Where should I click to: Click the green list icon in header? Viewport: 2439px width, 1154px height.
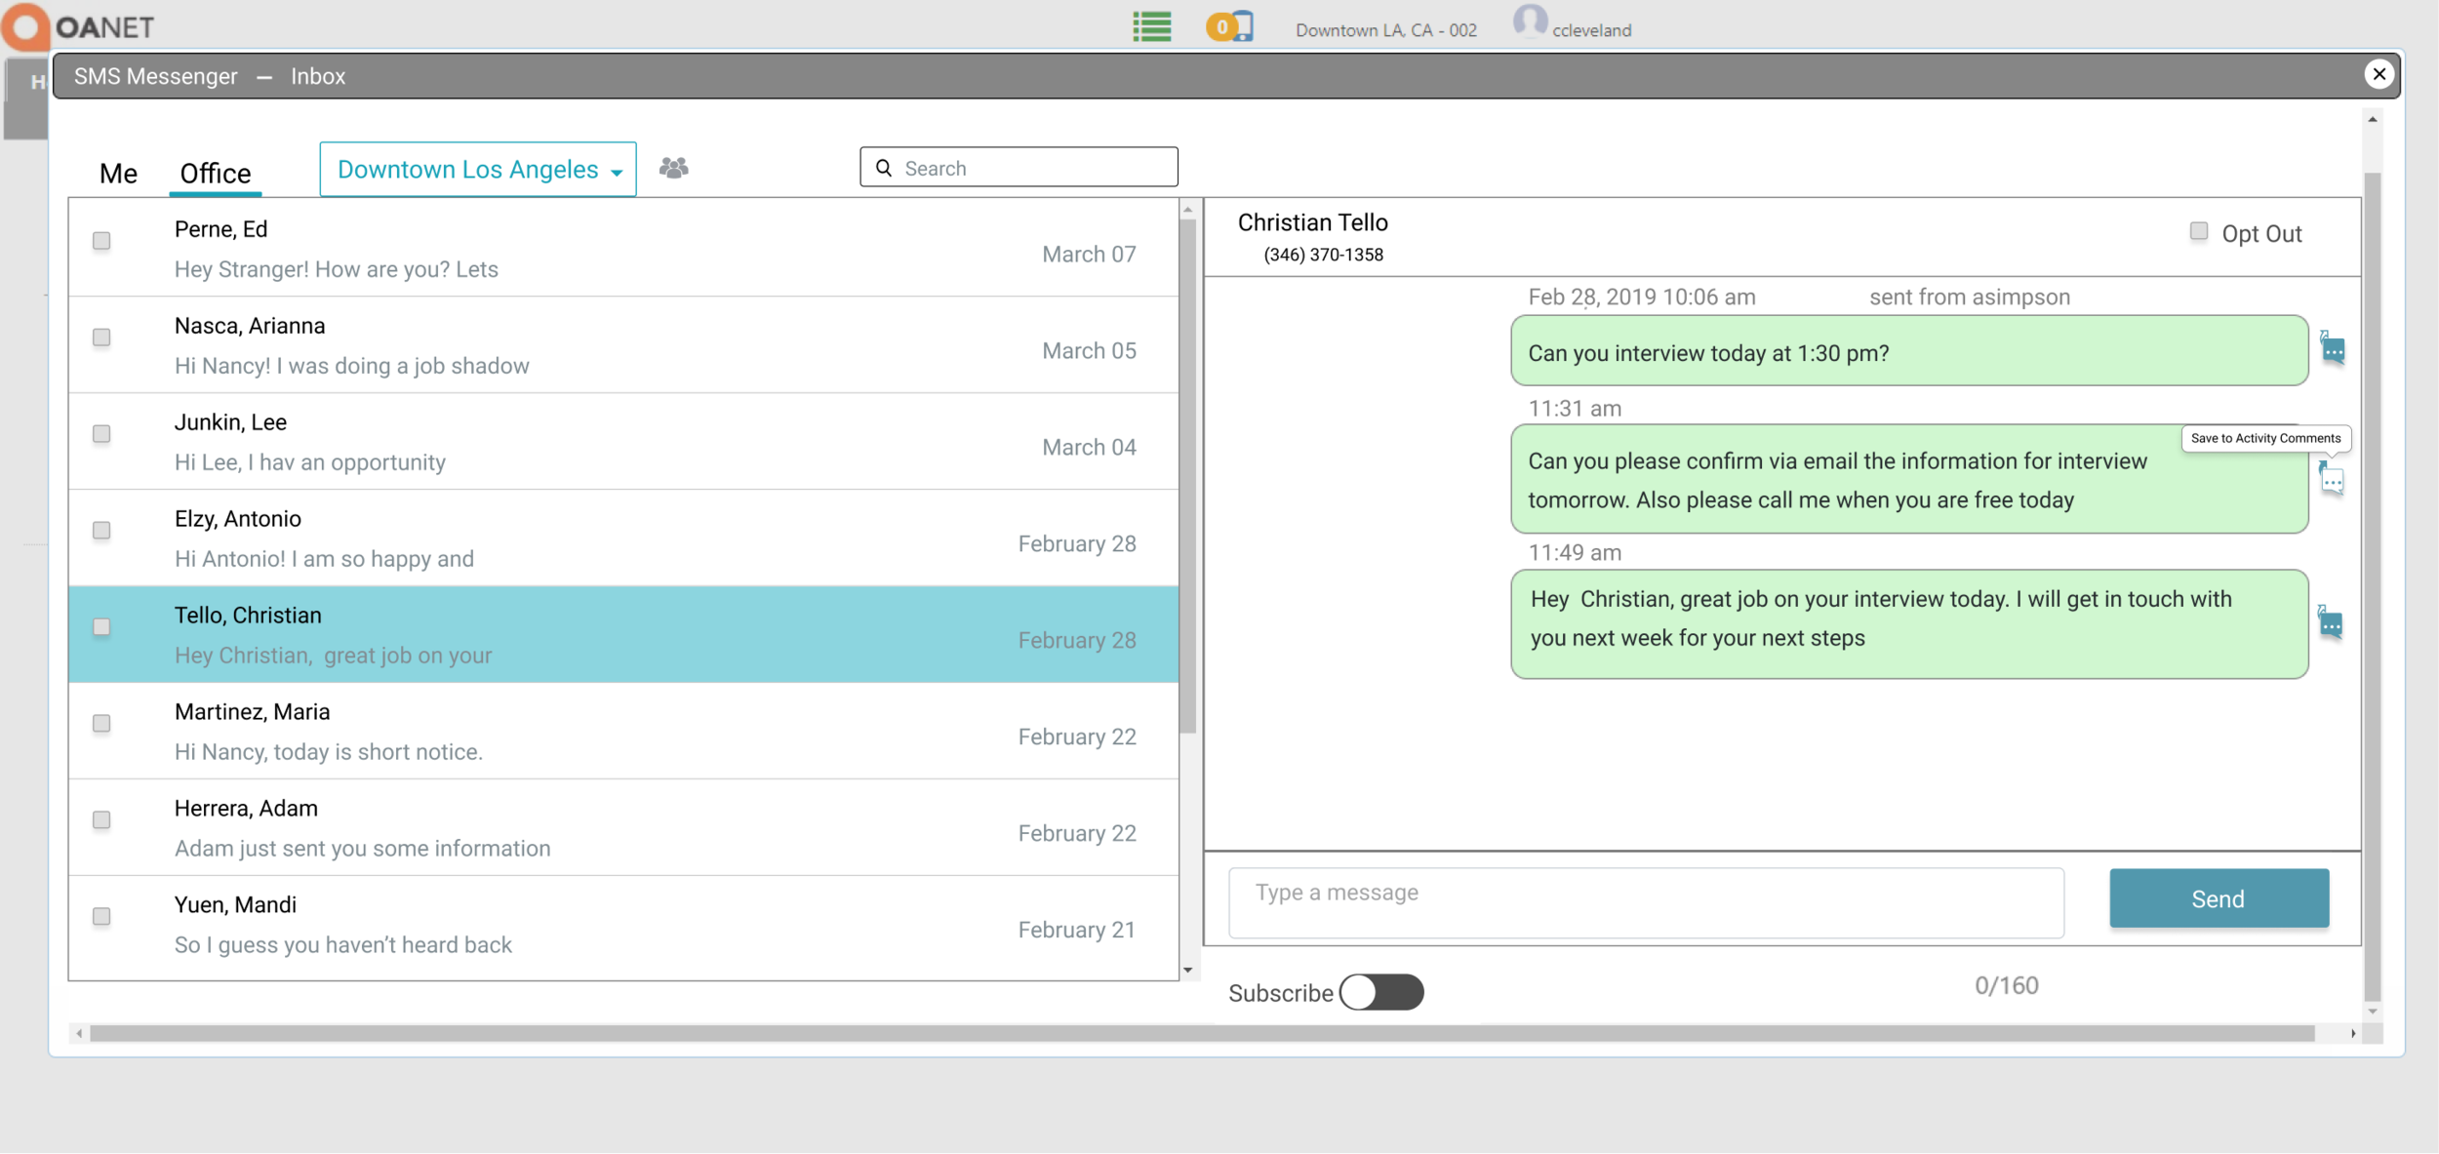pos(1151,26)
